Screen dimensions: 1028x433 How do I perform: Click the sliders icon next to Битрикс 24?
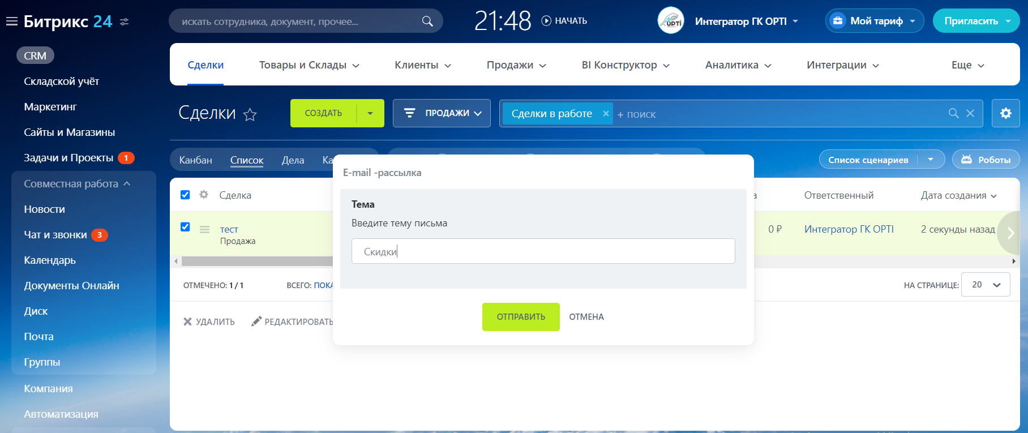(125, 22)
